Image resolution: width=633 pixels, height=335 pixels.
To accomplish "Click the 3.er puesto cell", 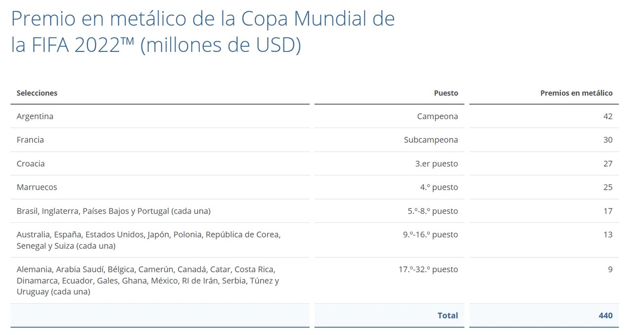I will (436, 164).
